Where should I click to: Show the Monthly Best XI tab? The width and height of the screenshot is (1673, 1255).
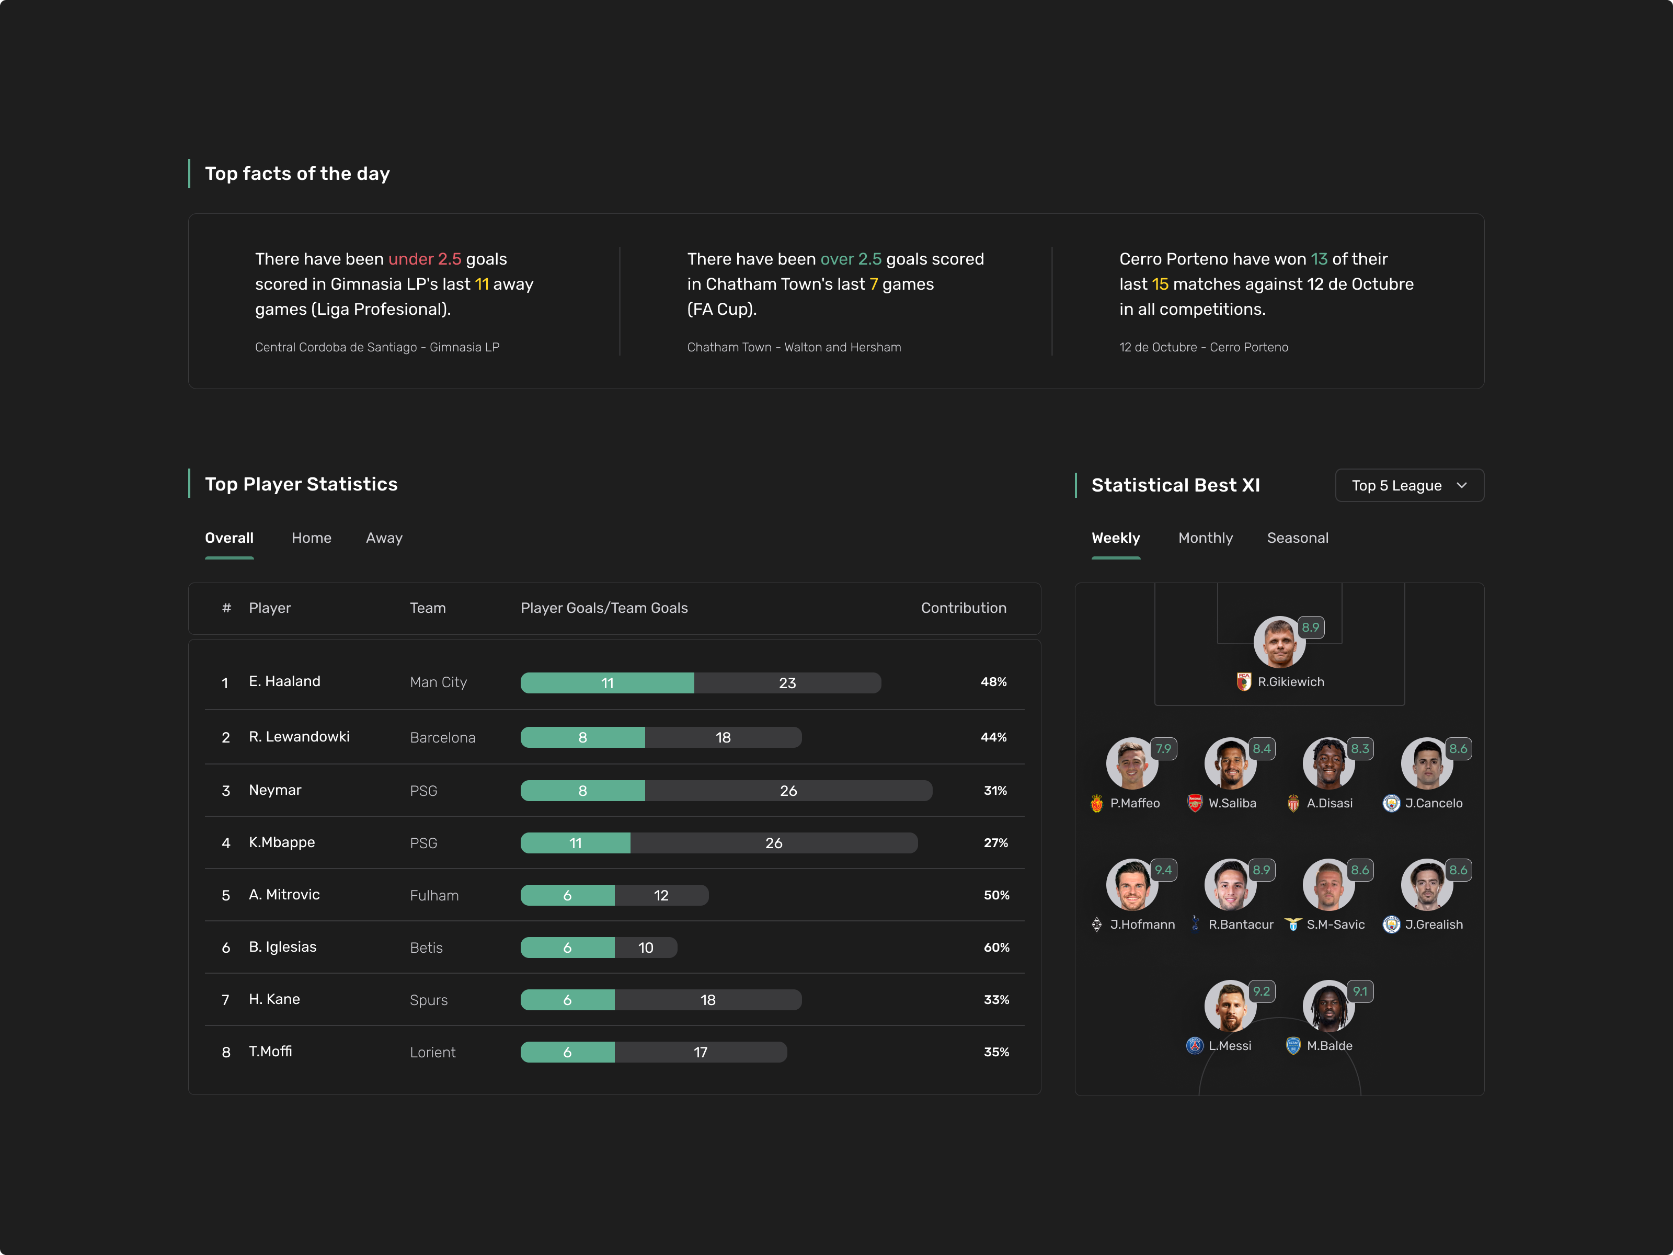point(1205,538)
